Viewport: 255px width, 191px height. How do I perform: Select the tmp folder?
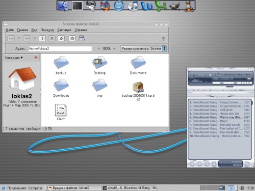pos(99,88)
